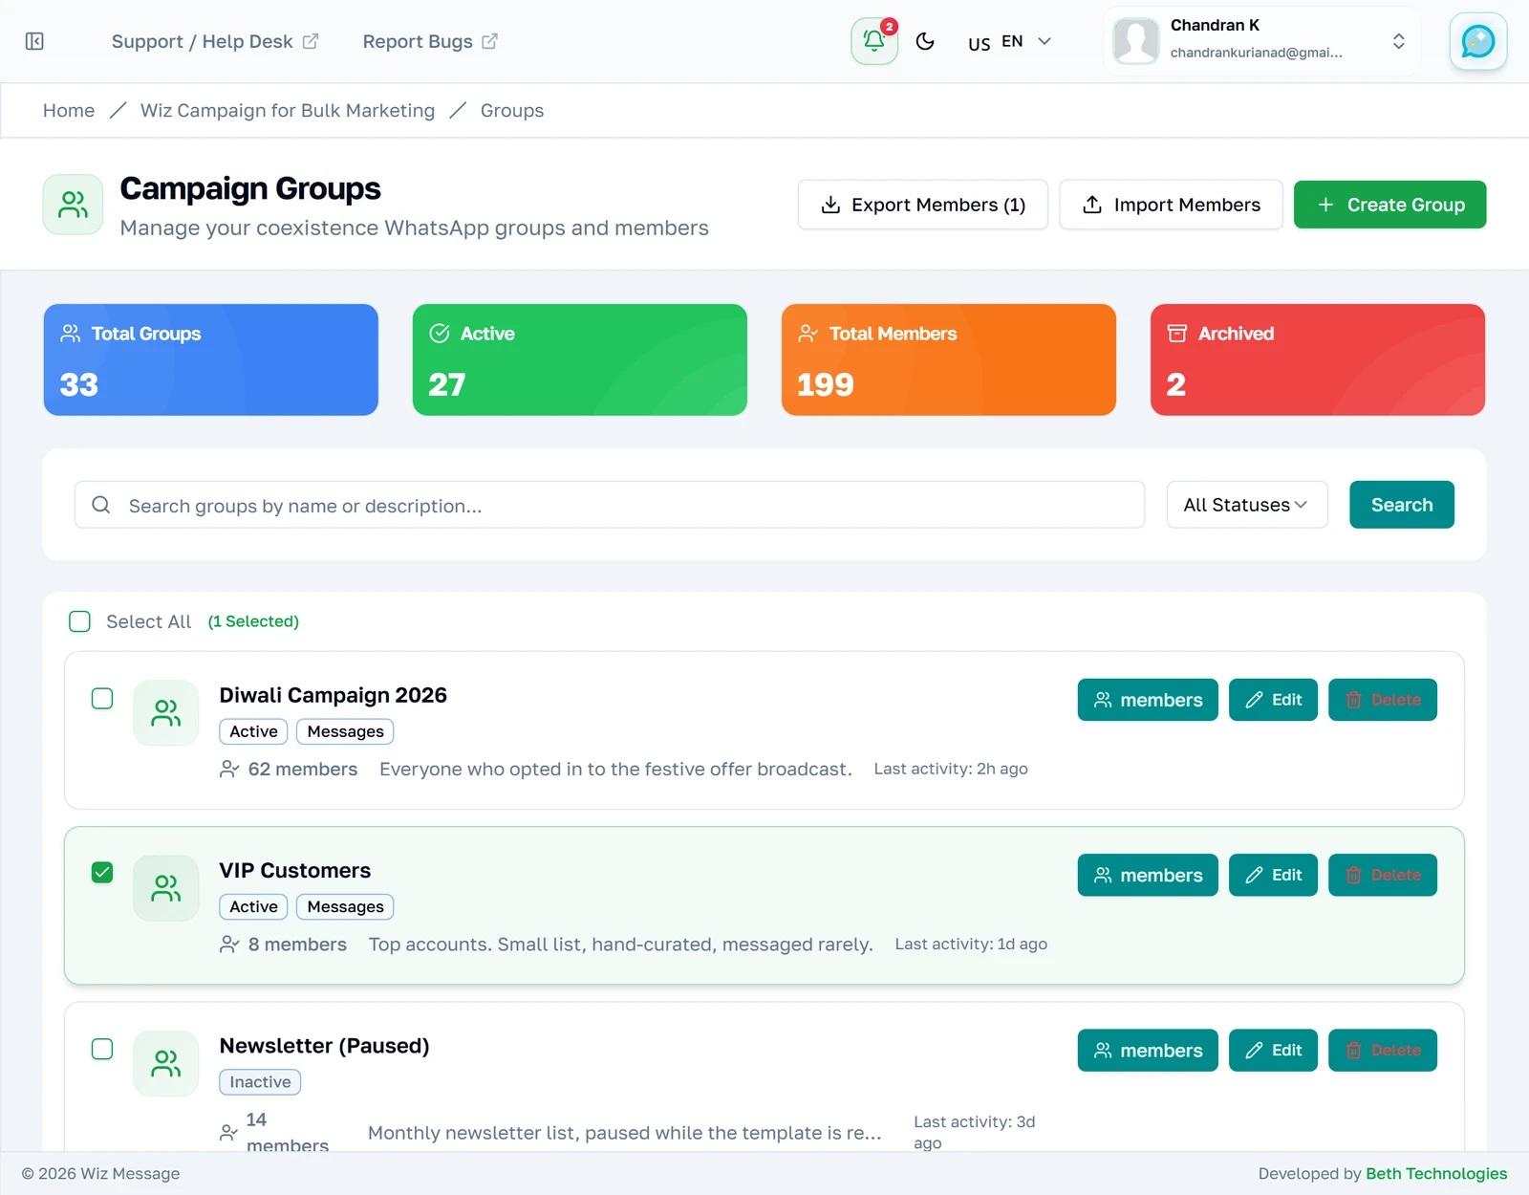Click the Campaign Groups header icon
The image size is (1529, 1195).
[73, 205]
